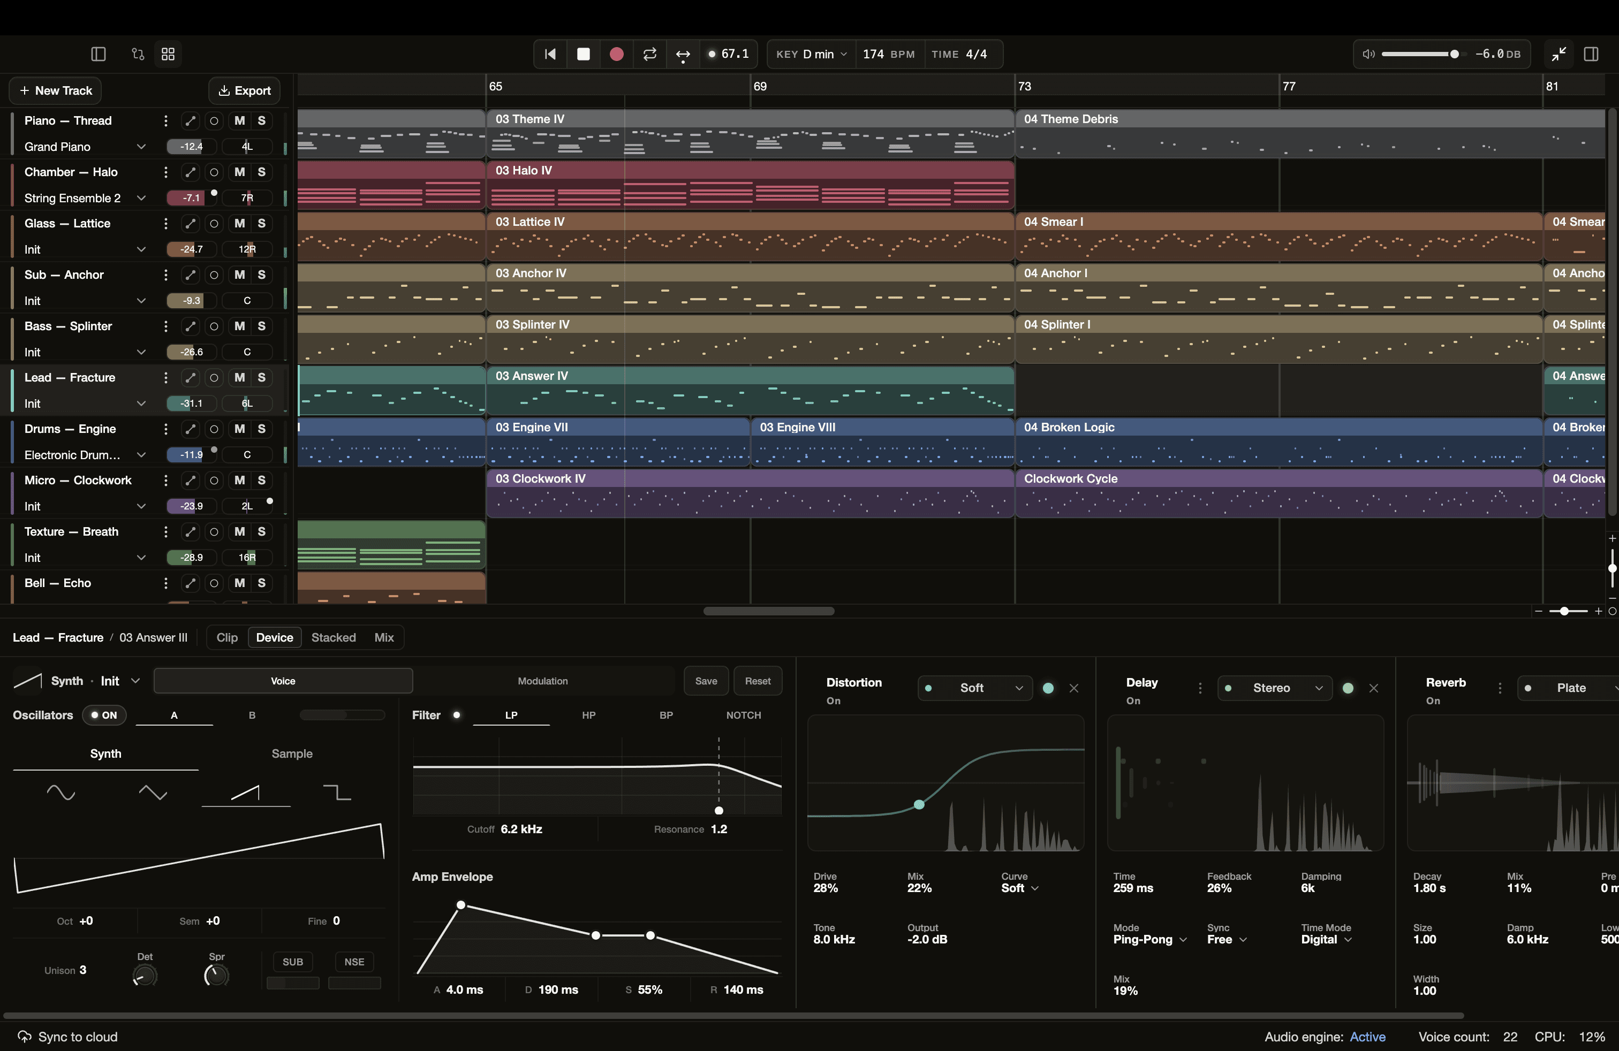Switch to the Mix tab
This screenshot has height=1051, width=1619.
coord(384,638)
